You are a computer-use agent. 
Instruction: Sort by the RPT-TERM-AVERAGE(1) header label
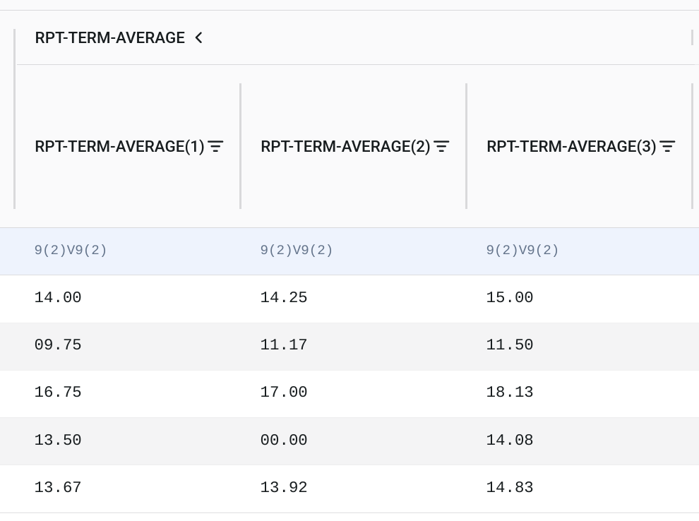click(x=119, y=146)
